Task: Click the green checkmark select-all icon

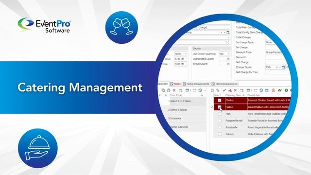Action: [x=225, y=90]
